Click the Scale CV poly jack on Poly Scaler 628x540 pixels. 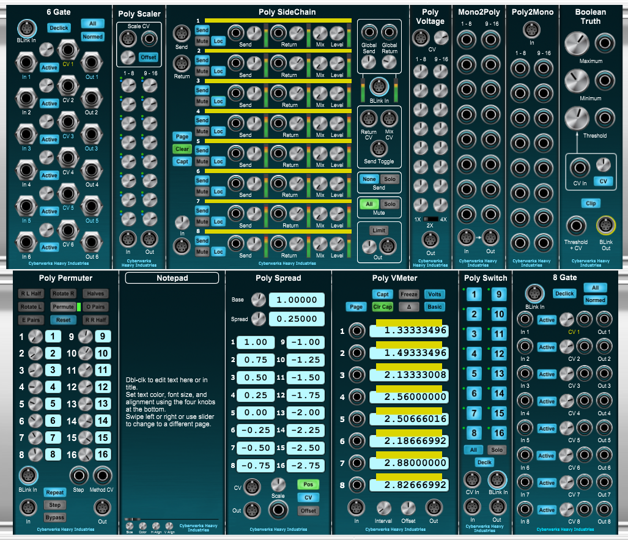(128, 39)
